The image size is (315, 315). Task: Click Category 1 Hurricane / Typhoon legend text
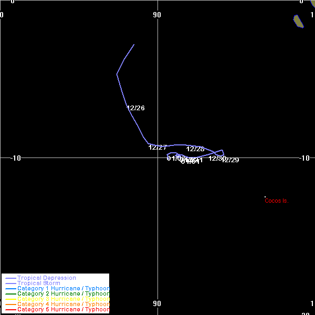63,289
